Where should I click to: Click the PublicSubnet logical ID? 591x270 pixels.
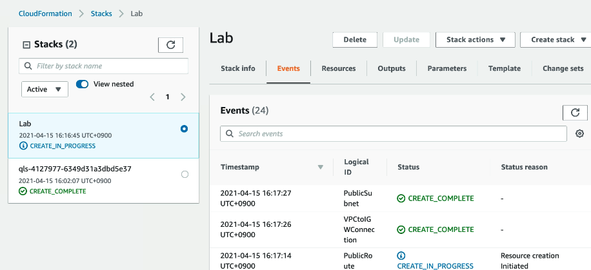[357, 198]
